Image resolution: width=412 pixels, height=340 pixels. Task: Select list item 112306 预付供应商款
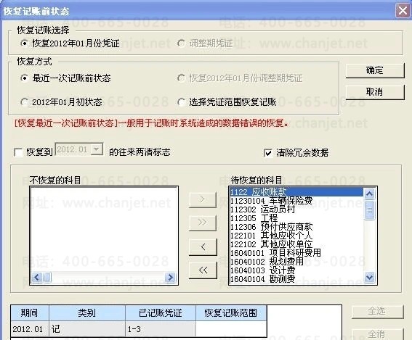[x=296, y=226]
